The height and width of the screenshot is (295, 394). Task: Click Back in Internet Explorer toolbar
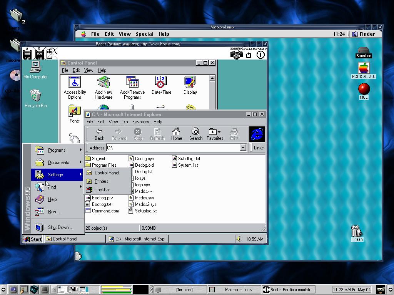tap(99, 134)
